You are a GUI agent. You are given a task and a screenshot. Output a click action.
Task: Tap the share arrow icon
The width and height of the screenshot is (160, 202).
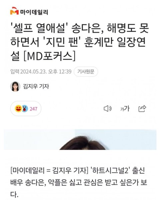(142, 109)
